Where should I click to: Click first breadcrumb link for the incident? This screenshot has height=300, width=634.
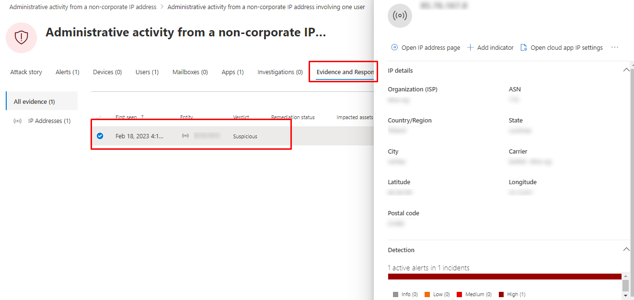[x=83, y=7]
